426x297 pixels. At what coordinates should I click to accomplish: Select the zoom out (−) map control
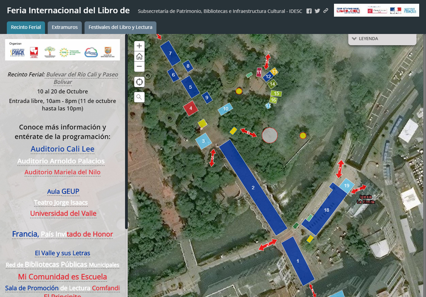coord(139,67)
